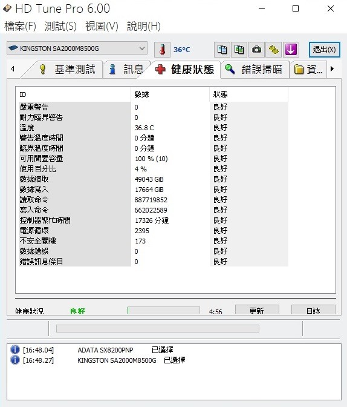Open the 說明(H) menu
The image size is (347, 407).
click(x=144, y=26)
